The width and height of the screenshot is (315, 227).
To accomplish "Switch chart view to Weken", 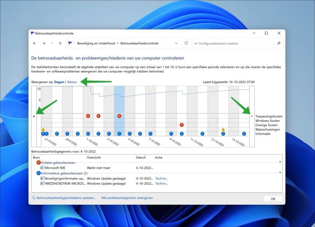I will click(72, 82).
